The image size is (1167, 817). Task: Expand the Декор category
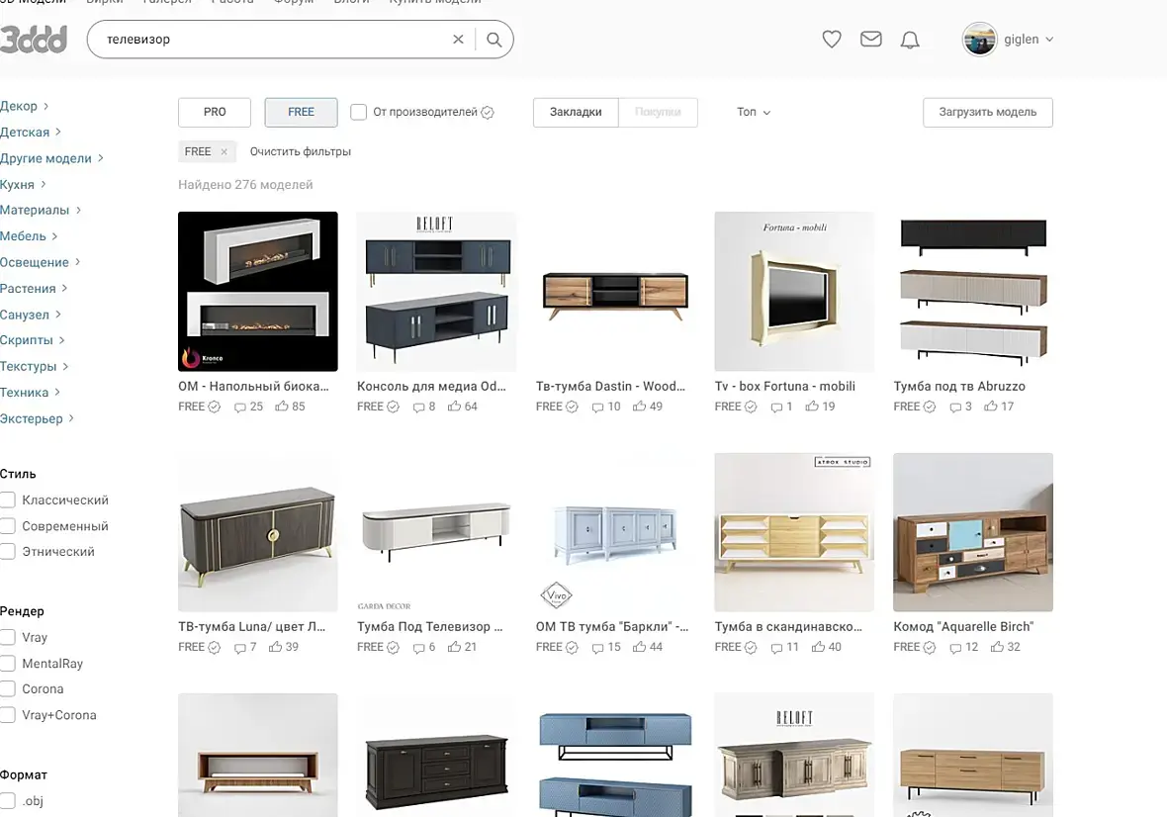point(24,106)
